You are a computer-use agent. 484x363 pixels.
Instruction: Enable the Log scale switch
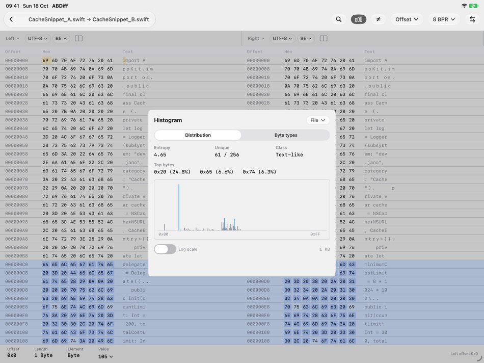coord(165,249)
